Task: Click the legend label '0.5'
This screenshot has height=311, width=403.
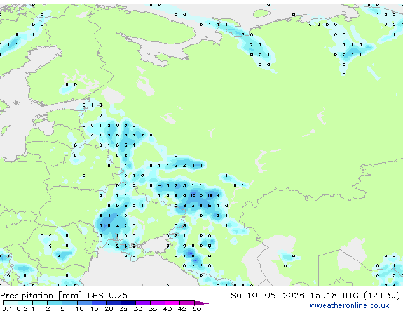Action: click(22, 308)
